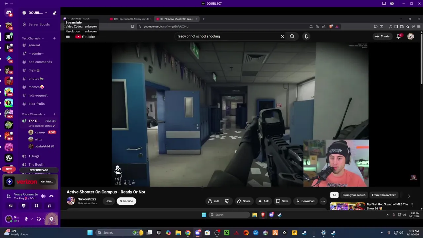
Task: Collapse the Voice Channels category
Action: (x=34, y=114)
